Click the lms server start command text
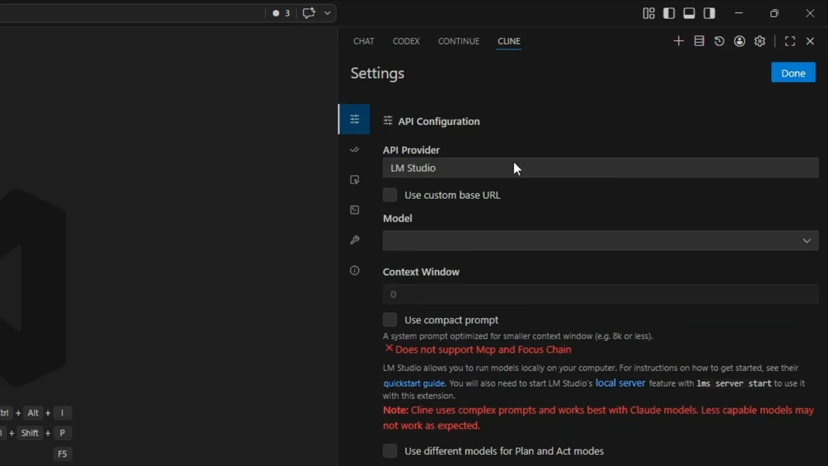 (x=734, y=384)
